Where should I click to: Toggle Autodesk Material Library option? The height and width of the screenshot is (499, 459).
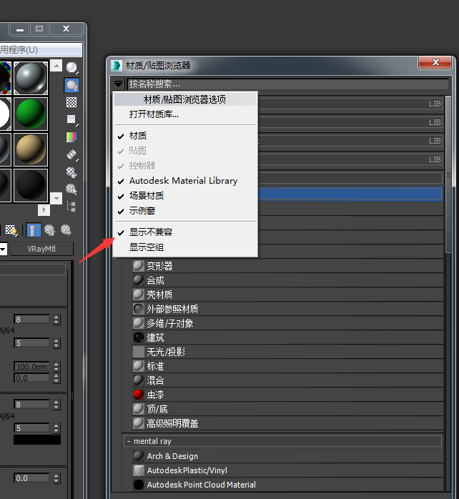pyautogui.click(x=185, y=181)
